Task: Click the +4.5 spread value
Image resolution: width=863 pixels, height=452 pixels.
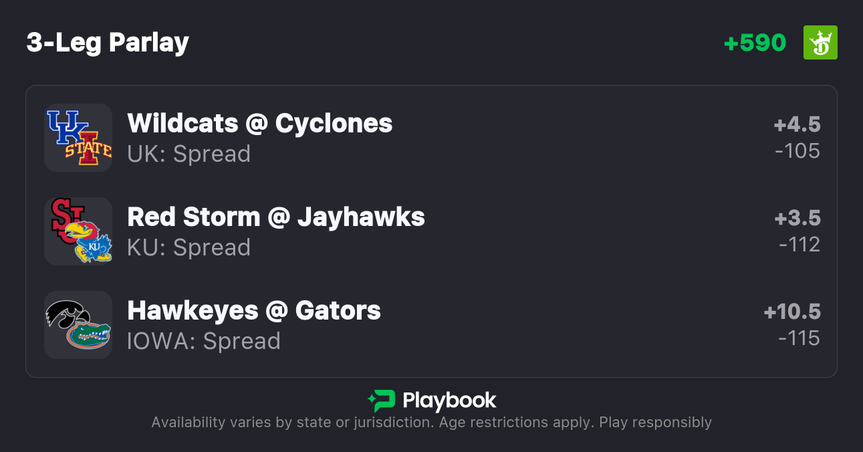Action: 797,124
